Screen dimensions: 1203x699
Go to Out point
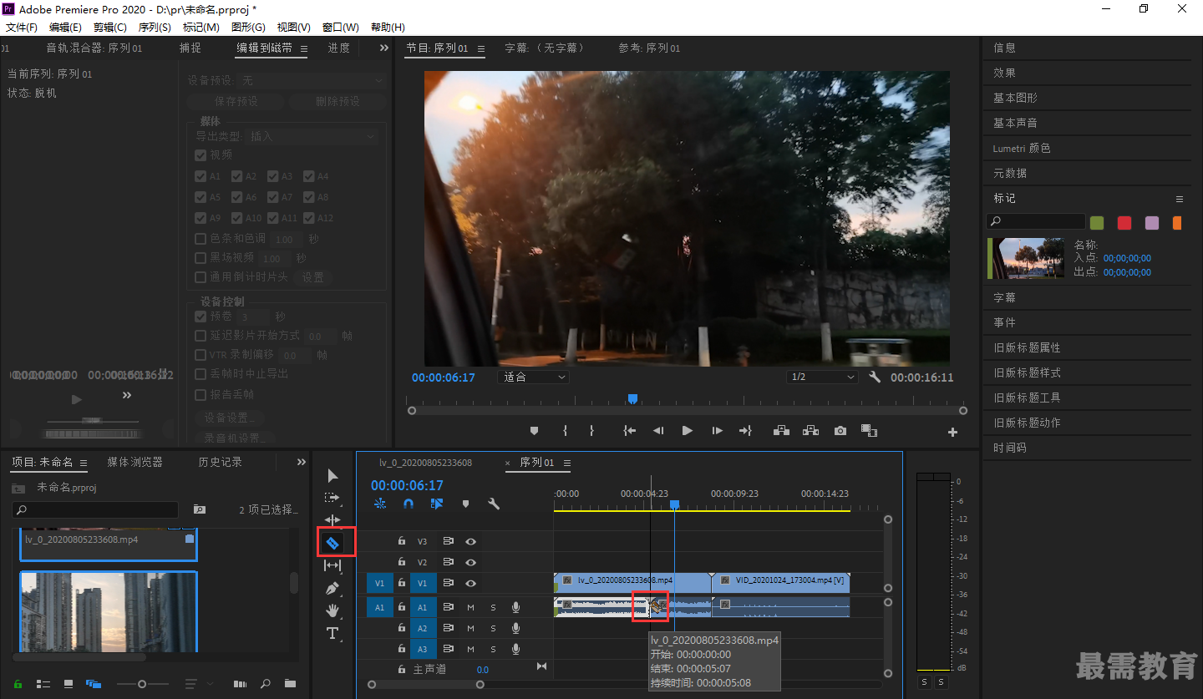745,431
